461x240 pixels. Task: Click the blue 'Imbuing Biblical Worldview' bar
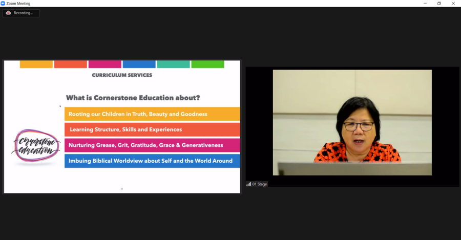click(x=152, y=161)
